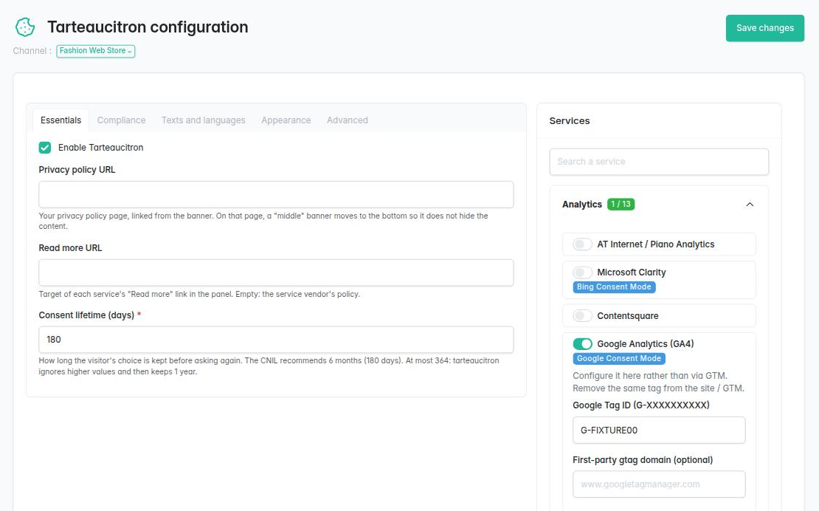
Task: Collapse the Analytics services section
Action: pyautogui.click(x=750, y=205)
